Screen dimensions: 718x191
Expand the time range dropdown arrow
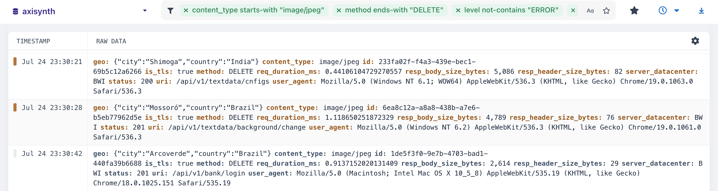point(676,11)
